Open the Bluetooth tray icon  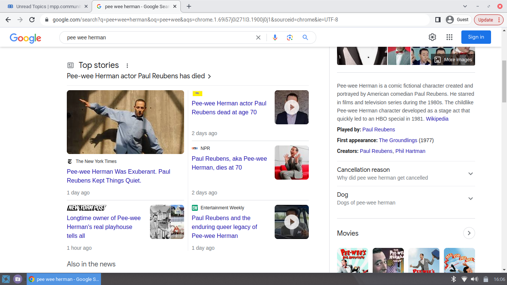(x=453, y=279)
